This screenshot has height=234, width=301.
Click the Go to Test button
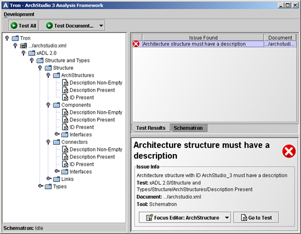tap(256, 218)
